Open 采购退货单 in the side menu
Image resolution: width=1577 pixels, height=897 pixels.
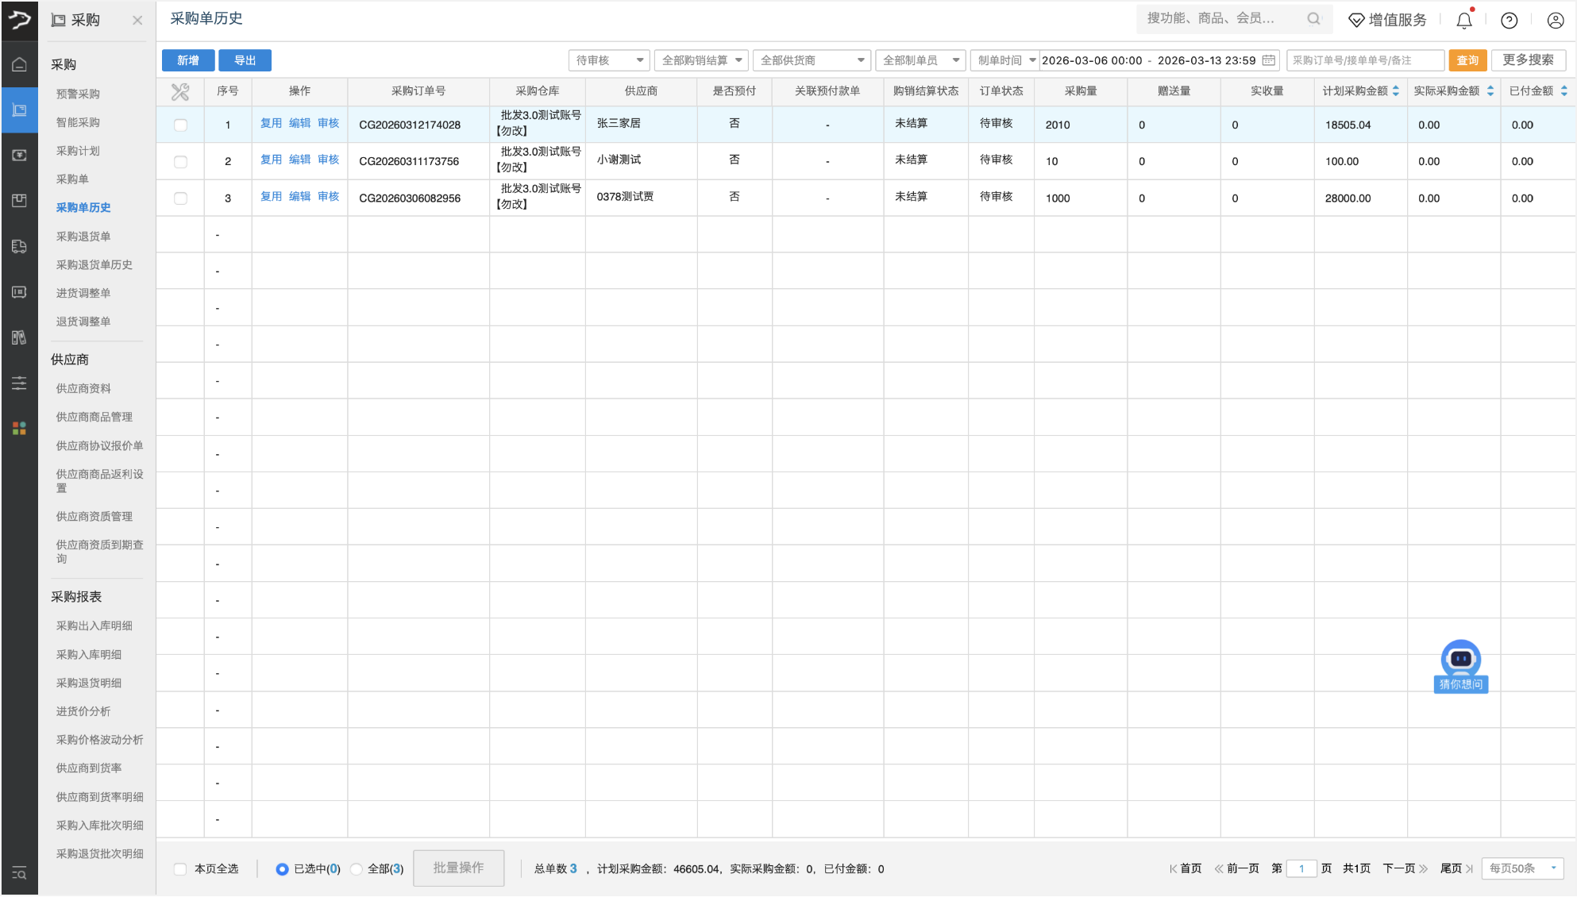click(x=83, y=237)
